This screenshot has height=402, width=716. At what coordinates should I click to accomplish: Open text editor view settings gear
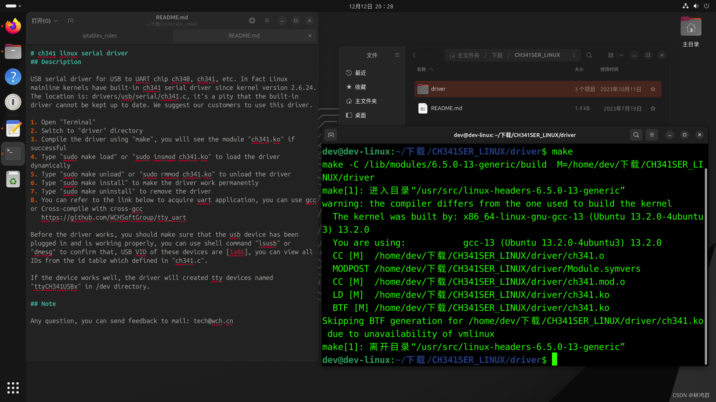[252, 21]
